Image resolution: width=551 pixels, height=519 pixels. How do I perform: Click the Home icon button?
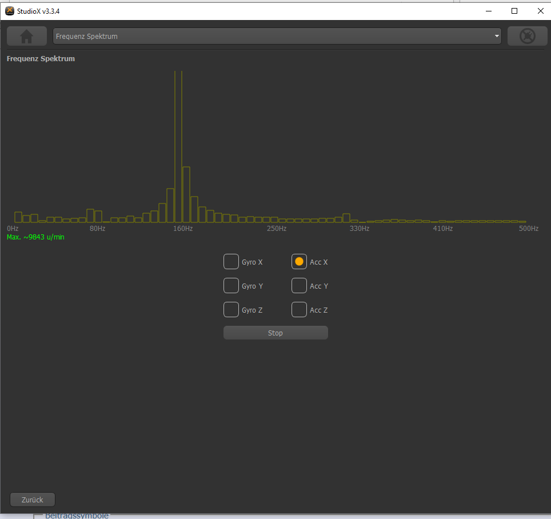click(26, 36)
